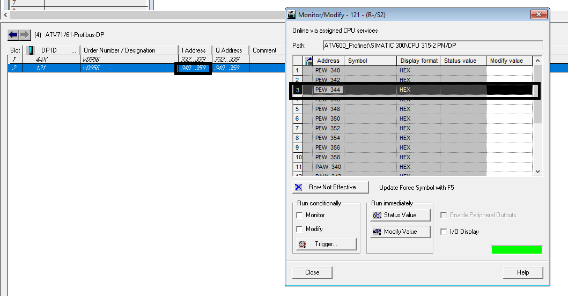Click row number 10 header cell

[x=298, y=157]
